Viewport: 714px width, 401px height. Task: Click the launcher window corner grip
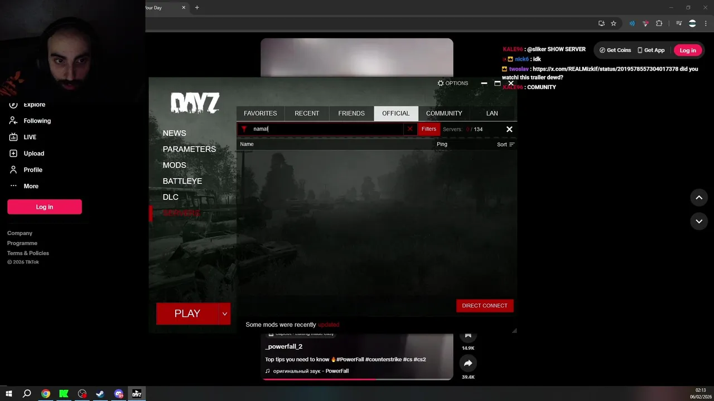coord(514,331)
